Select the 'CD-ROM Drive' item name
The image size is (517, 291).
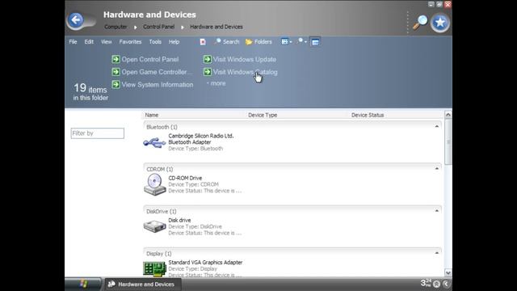(185, 178)
